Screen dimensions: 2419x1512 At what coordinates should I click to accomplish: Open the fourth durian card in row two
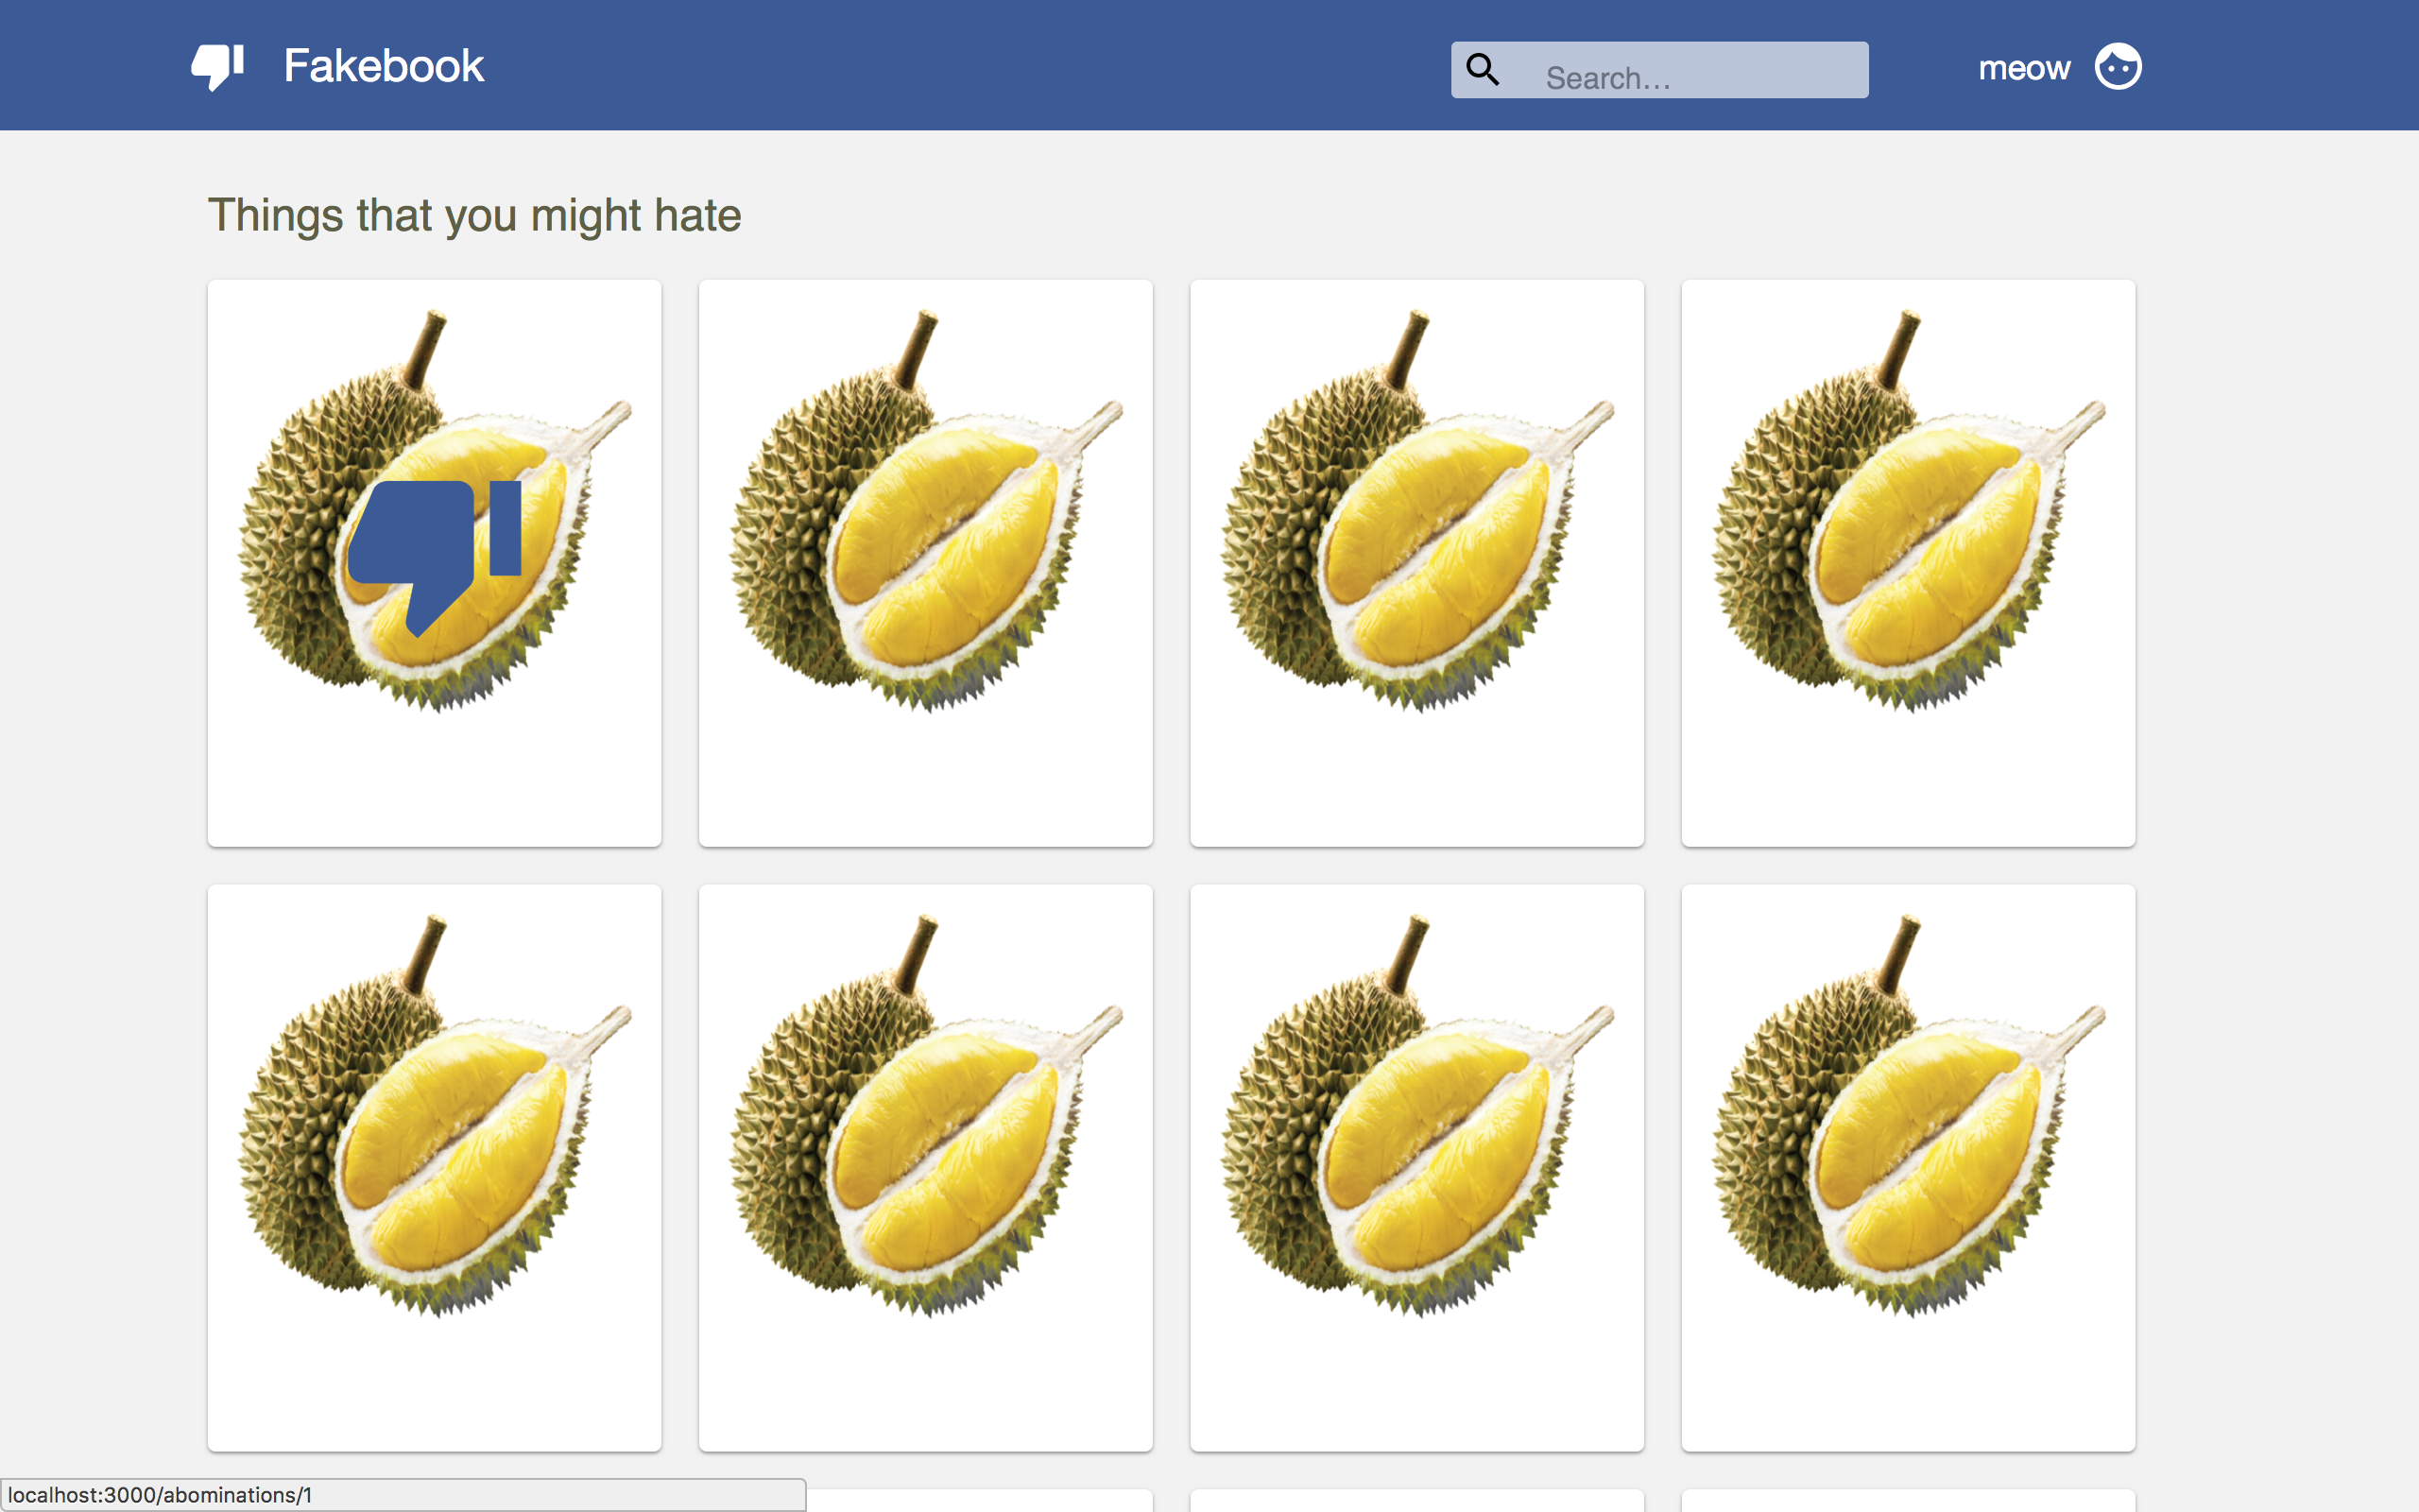click(1908, 1168)
